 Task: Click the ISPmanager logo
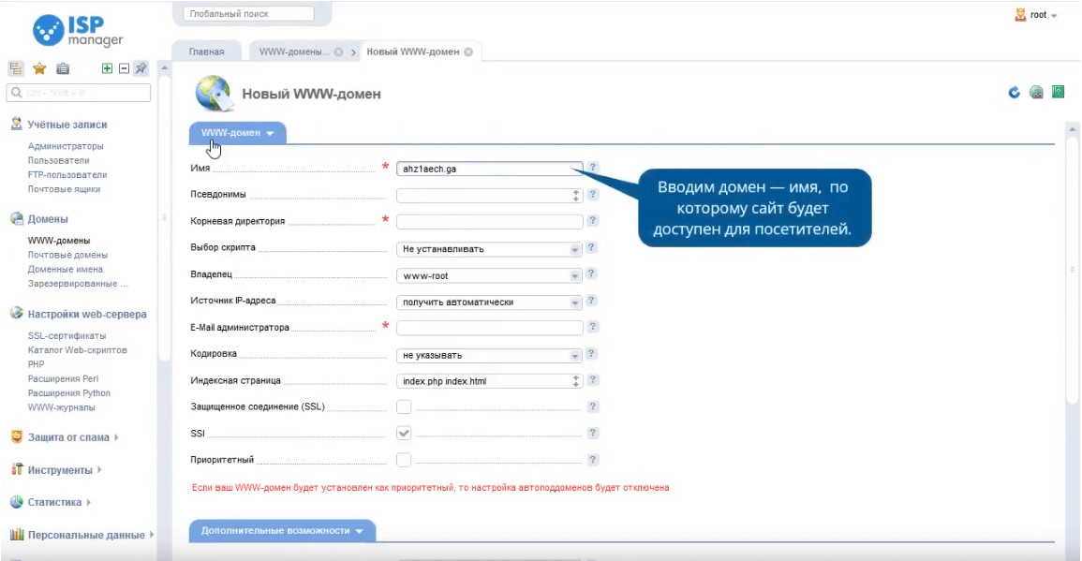point(78,30)
